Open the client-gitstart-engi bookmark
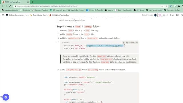This screenshot has width=183, height=103. point(154,10)
